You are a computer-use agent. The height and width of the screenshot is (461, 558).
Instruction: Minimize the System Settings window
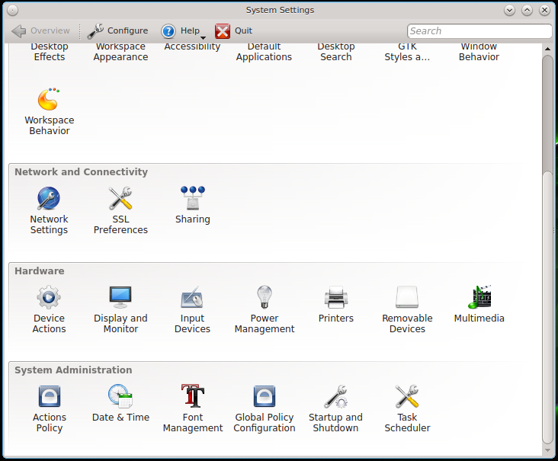(510, 11)
